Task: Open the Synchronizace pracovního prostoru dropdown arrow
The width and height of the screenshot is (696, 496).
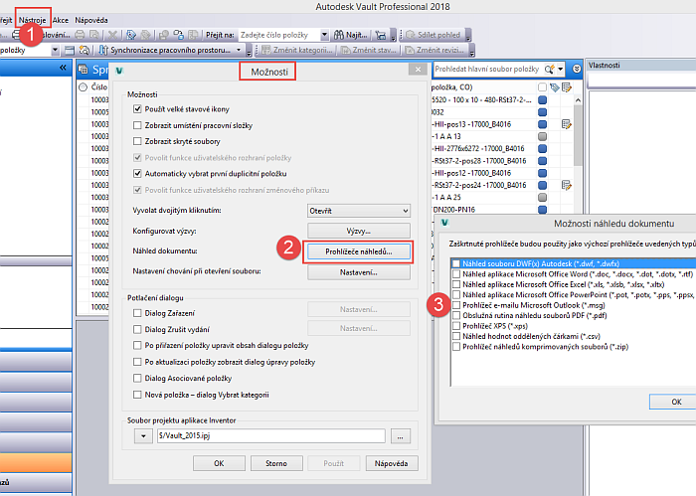Action: 239,50
